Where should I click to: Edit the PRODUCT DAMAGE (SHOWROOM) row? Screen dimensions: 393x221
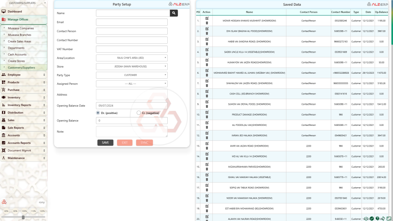click(207, 112)
